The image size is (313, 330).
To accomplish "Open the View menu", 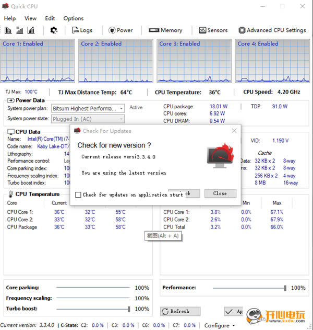I will tap(30, 18).
